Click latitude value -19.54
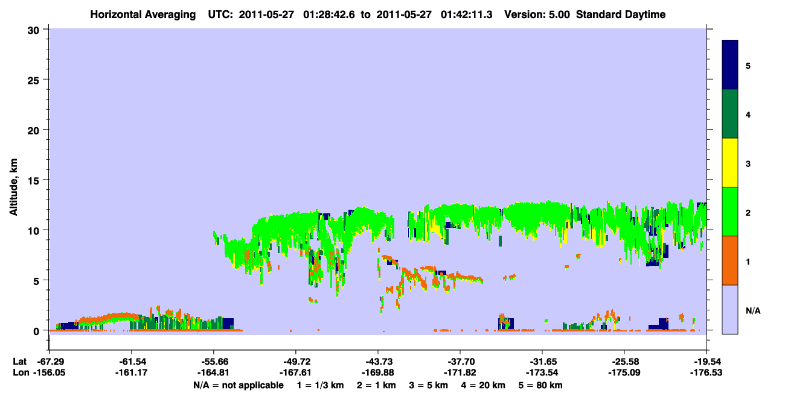 (x=706, y=362)
